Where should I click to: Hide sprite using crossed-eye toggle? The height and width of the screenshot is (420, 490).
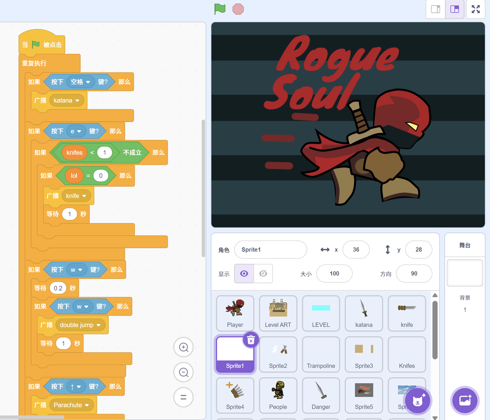tap(263, 274)
